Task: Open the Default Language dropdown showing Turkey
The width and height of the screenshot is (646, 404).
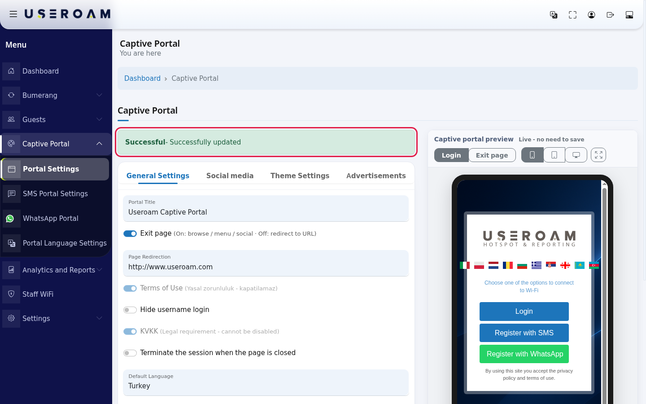Action: click(x=266, y=382)
